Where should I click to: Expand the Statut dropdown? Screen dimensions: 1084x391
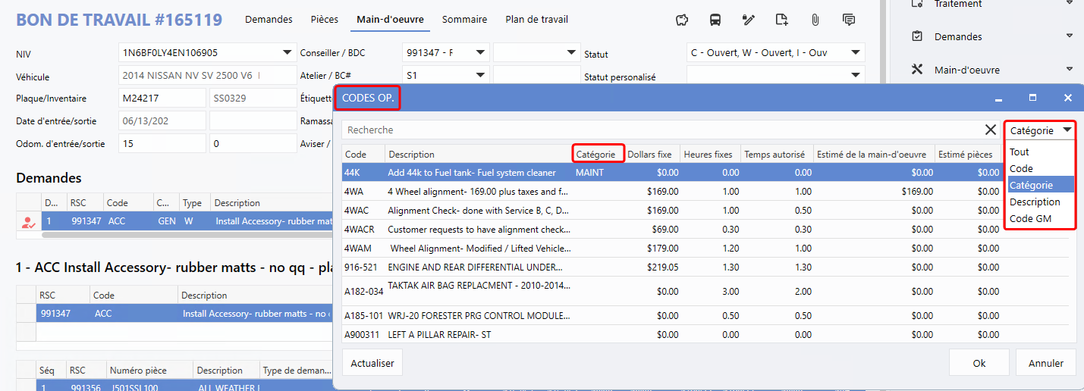pyautogui.click(x=856, y=52)
